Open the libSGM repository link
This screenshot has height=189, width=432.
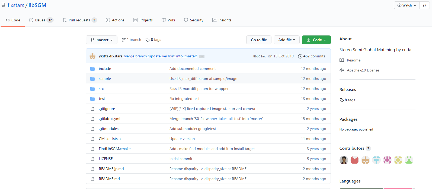click(37, 5)
